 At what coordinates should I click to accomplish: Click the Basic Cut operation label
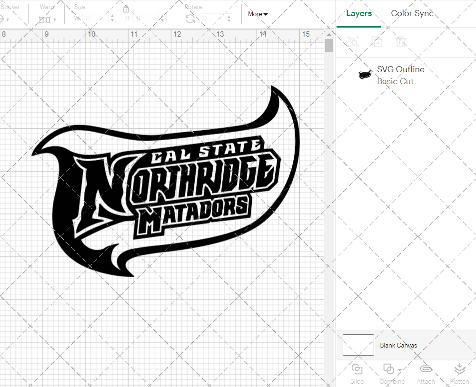coord(395,81)
